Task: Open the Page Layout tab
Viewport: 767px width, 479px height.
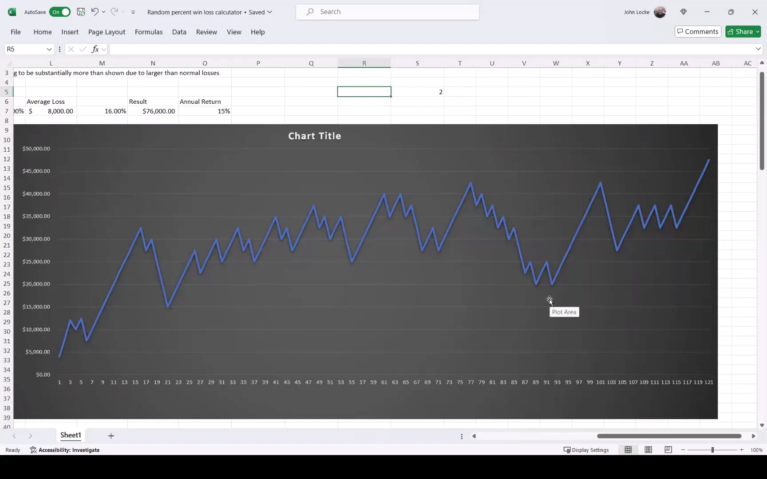Action: [107, 32]
